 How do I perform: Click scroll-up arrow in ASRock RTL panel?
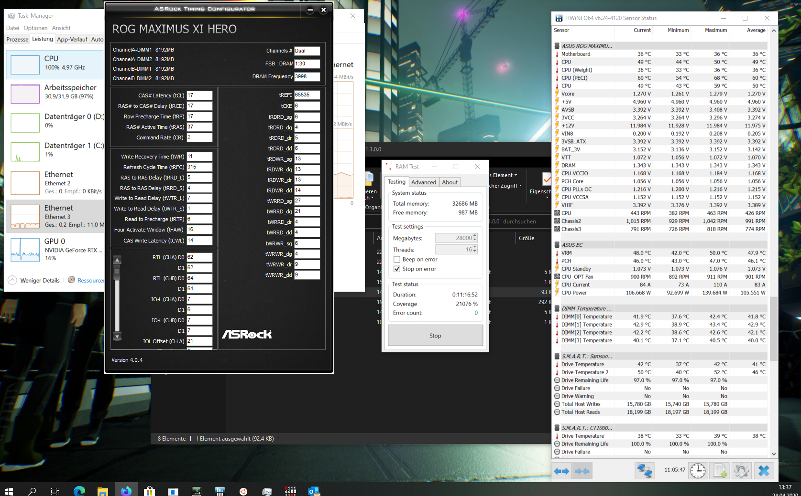117,260
